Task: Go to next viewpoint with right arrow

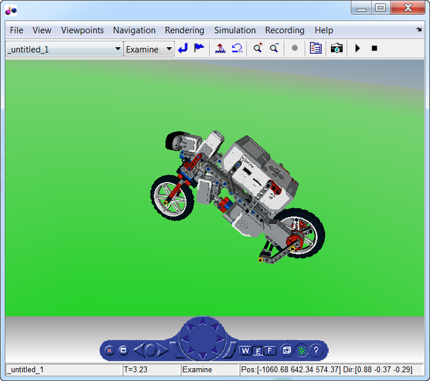Action: click(163, 351)
